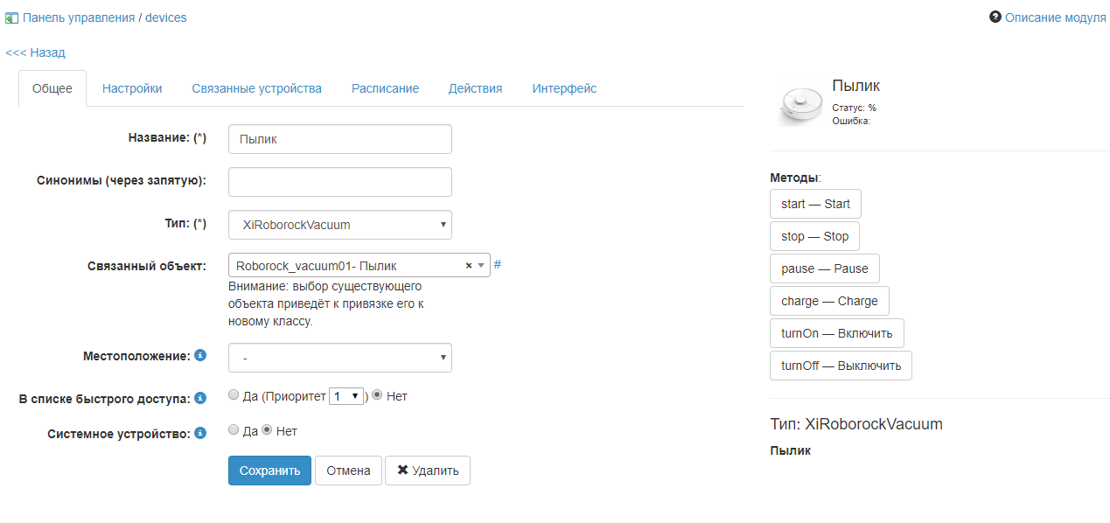Open the Местоположение dropdown
The image size is (1110, 523).
coord(340,358)
